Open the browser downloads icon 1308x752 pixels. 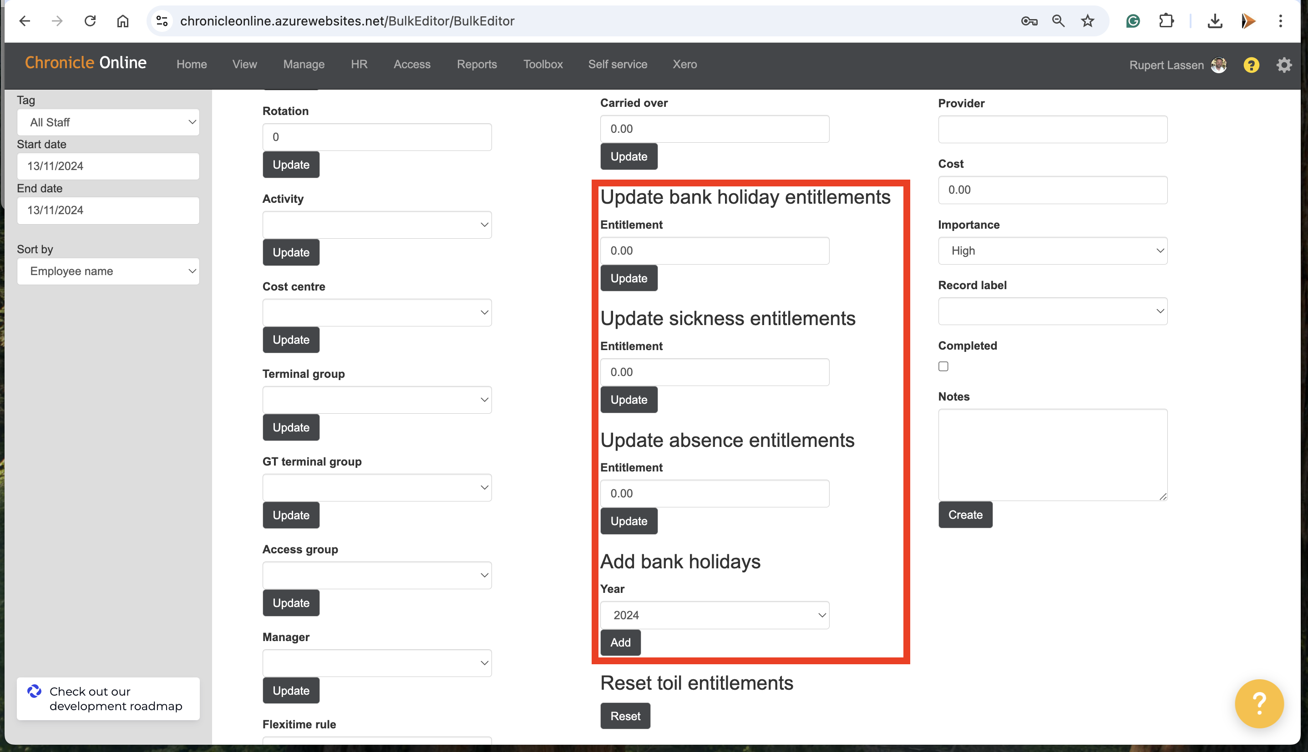coord(1214,20)
